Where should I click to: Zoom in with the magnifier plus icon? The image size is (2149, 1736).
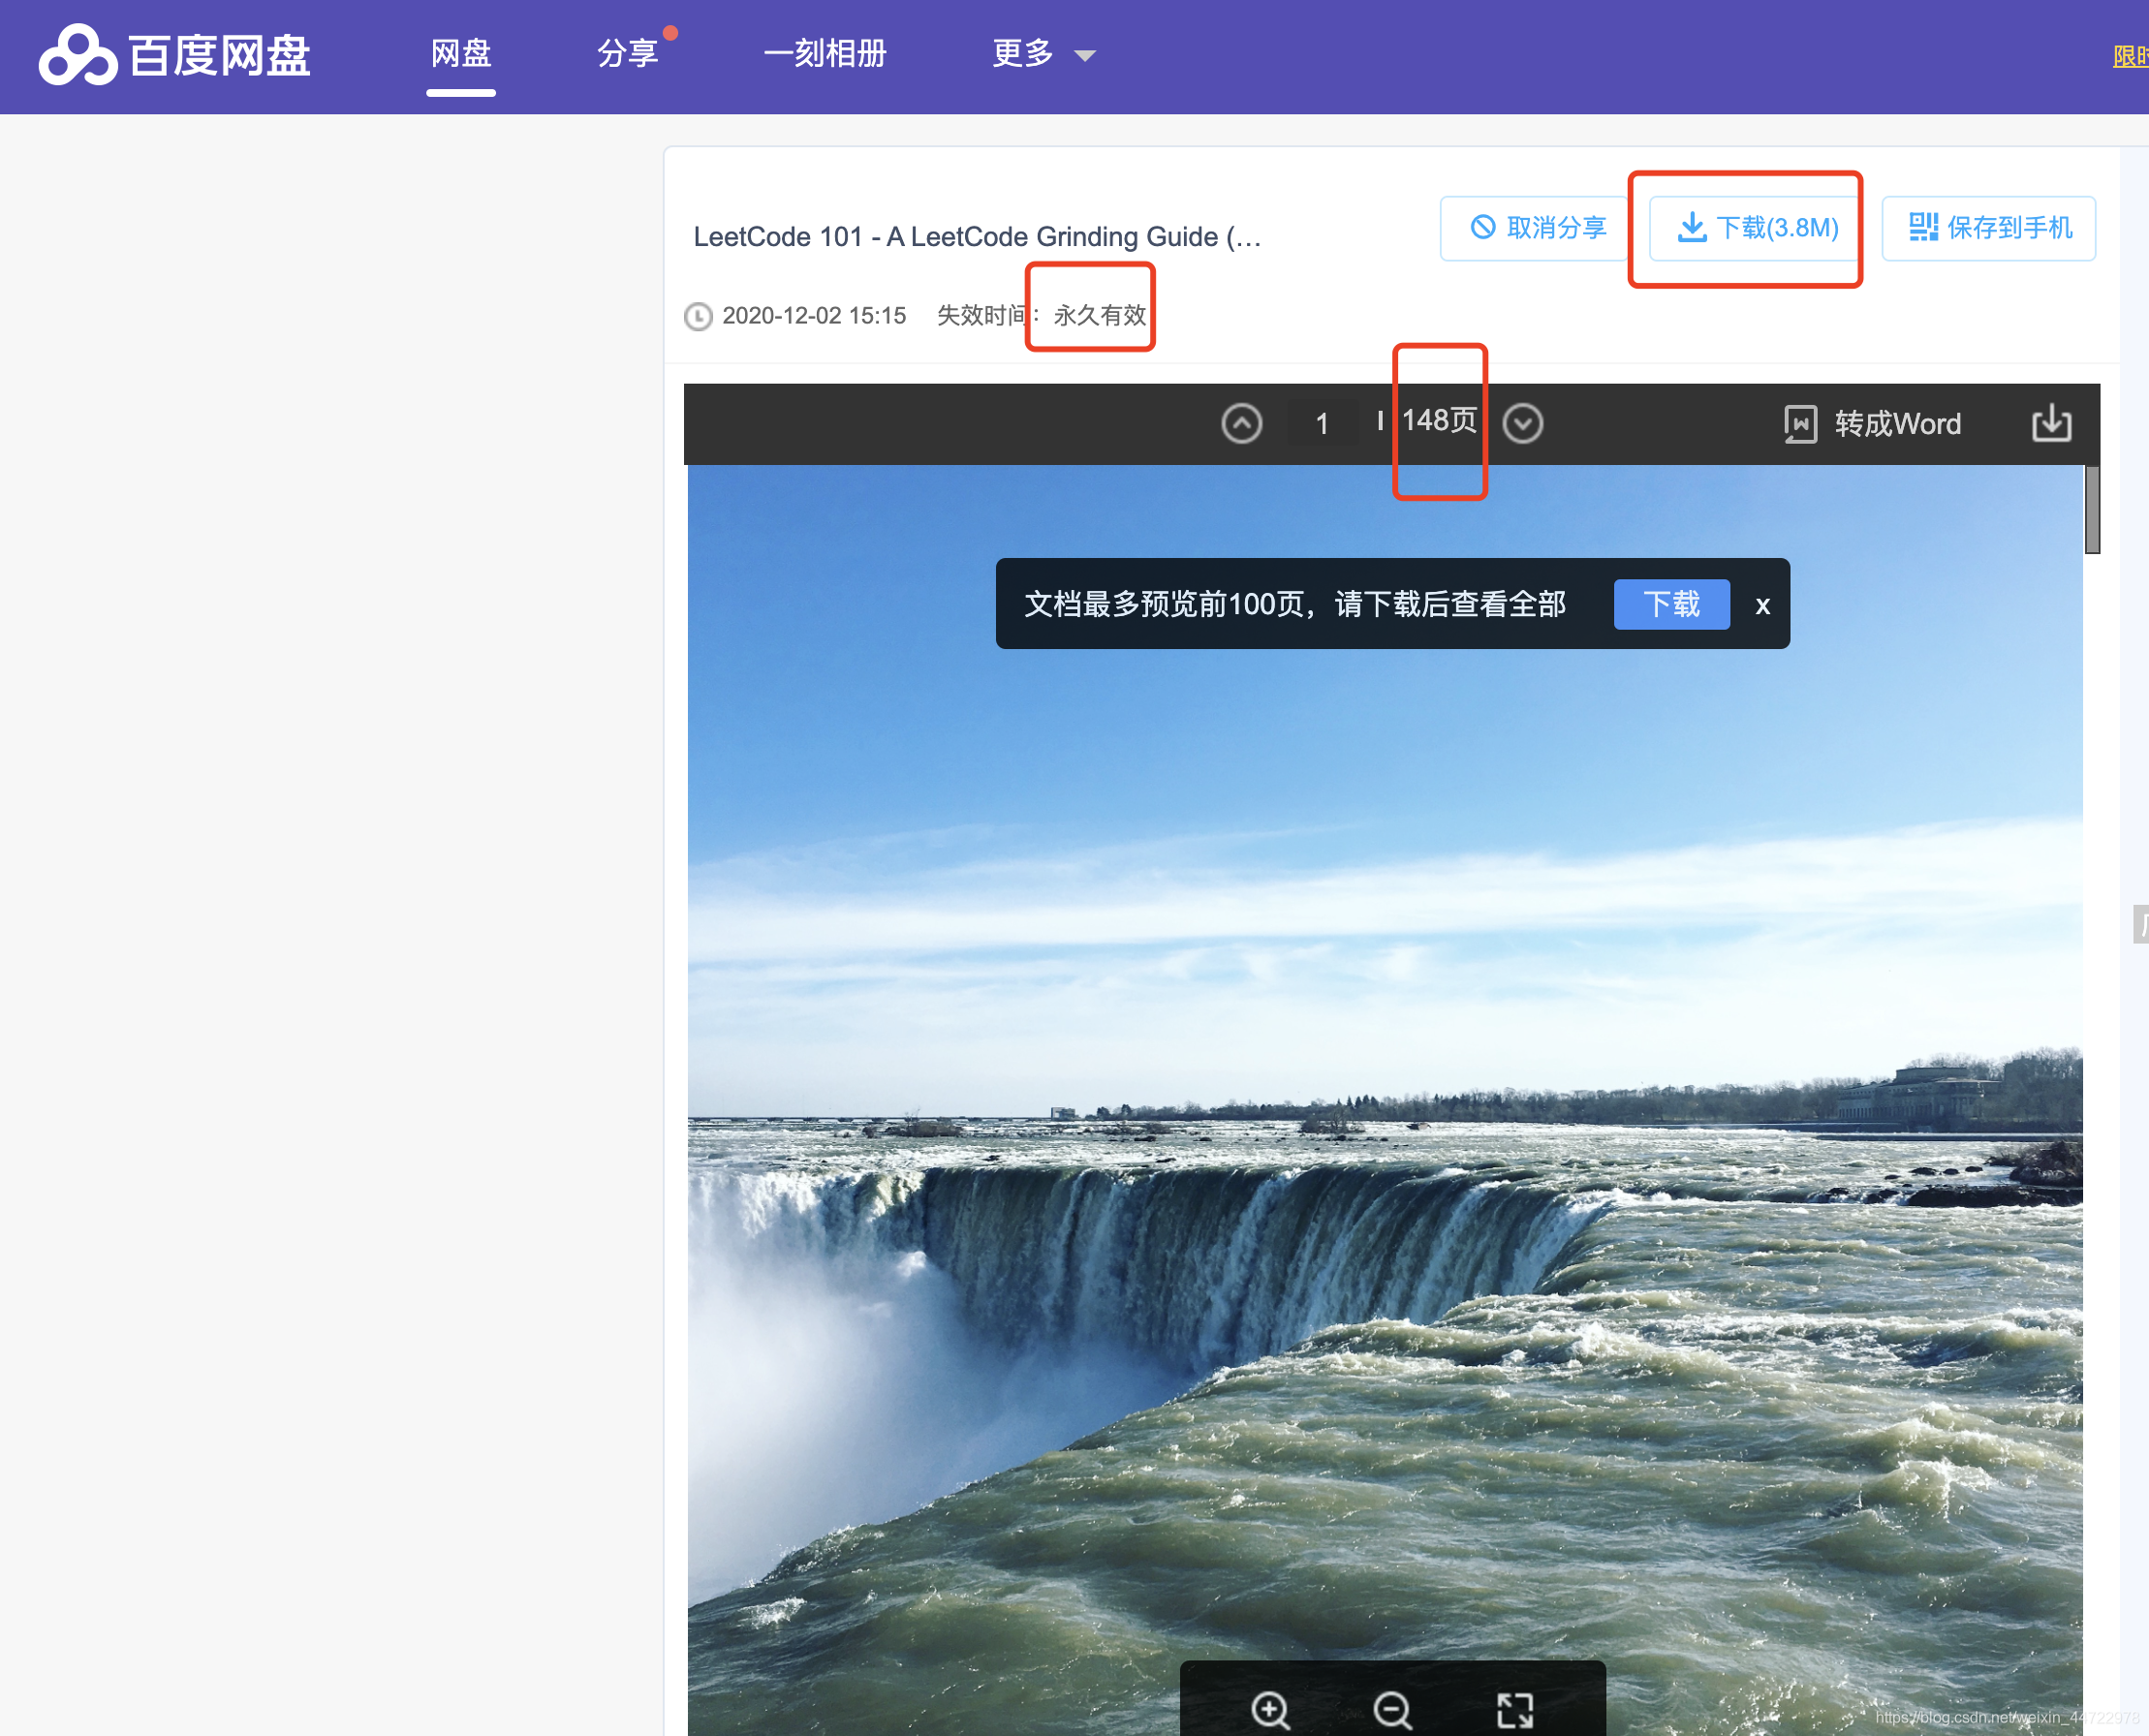click(x=1270, y=1709)
